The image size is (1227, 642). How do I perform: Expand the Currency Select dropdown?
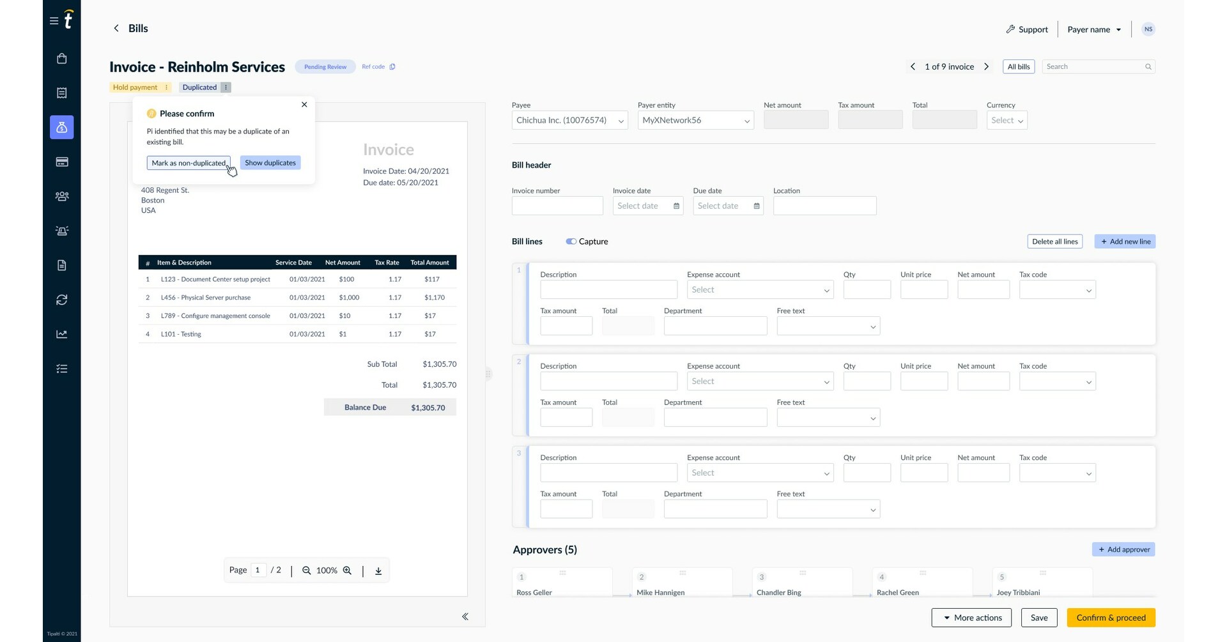coord(1007,120)
